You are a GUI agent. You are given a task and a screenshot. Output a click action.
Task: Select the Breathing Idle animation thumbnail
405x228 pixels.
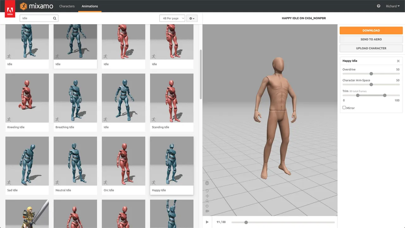(75, 98)
